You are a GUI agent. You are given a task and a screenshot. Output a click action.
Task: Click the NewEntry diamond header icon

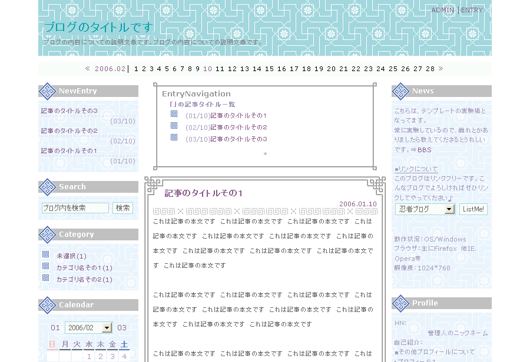[47, 91]
